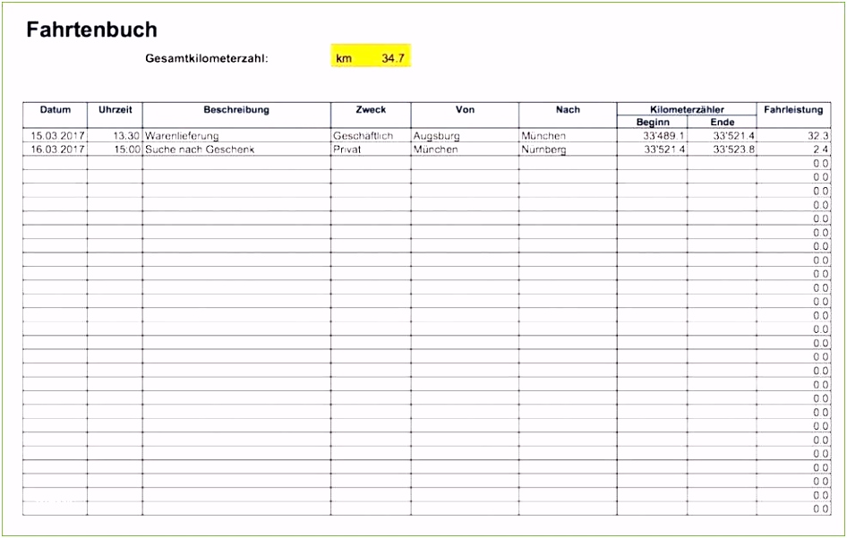The width and height of the screenshot is (847, 538).
Task: Click the Beginn sub-header
Action: pyautogui.click(x=653, y=122)
